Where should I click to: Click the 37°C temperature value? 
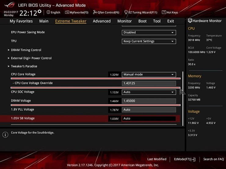(209, 40)
